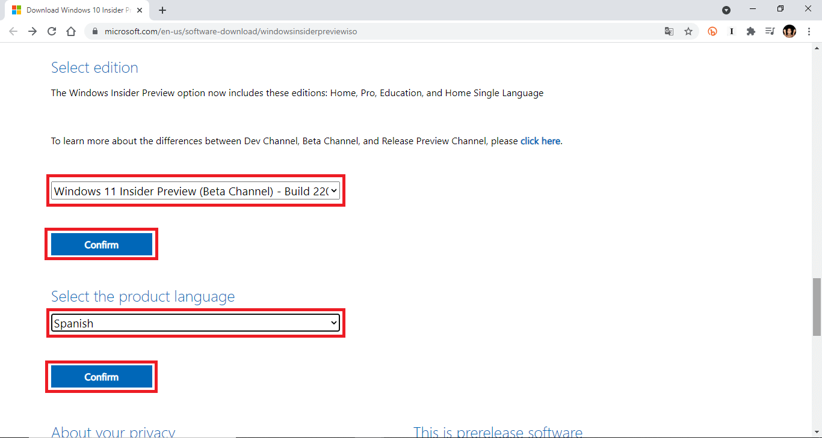Click the browser Back arrow
Screen dimensions: 822x438
pyautogui.click(x=13, y=31)
